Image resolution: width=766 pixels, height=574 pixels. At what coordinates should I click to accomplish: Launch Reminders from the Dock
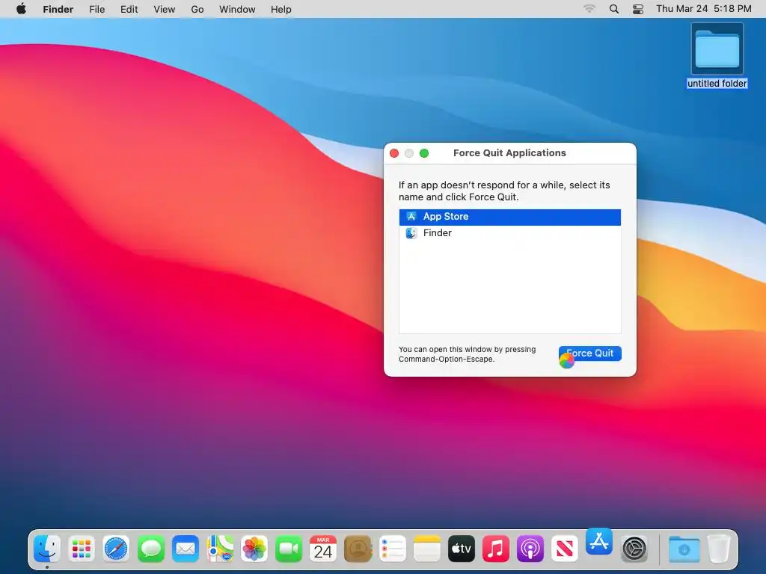tap(392, 549)
